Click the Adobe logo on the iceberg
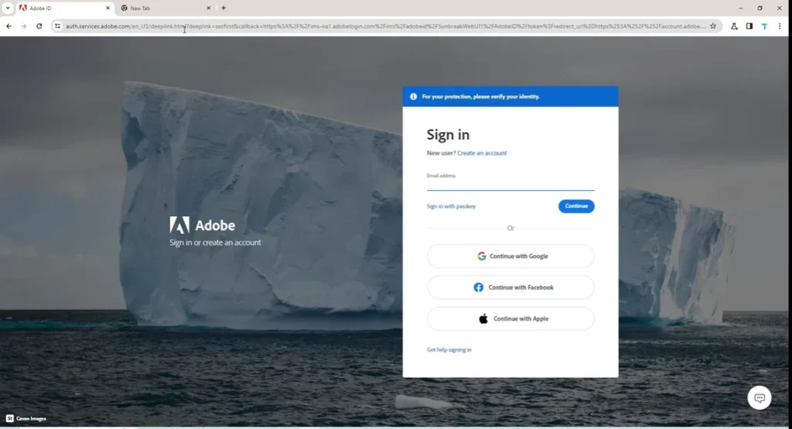This screenshot has height=429, width=792. (x=202, y=225)
